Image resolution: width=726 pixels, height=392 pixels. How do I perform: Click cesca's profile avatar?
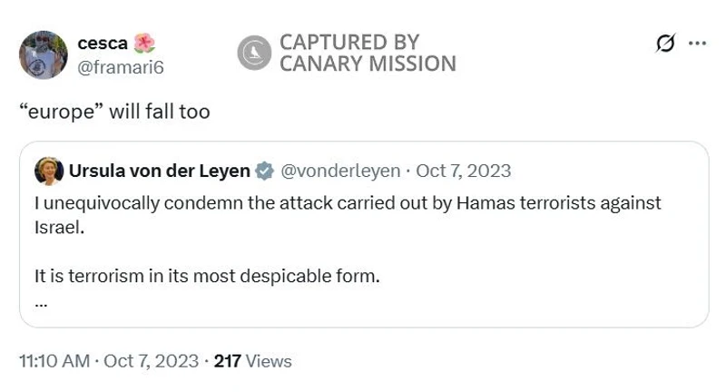(x=43, y=54)
